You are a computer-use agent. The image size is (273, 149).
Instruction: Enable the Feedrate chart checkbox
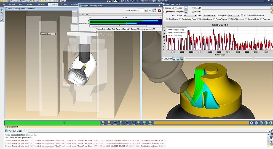[261, 19]
